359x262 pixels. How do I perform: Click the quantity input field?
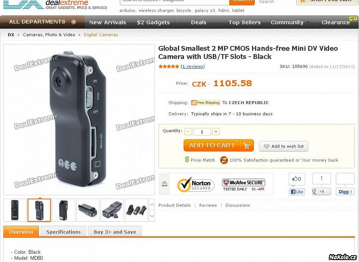[202, 132]
